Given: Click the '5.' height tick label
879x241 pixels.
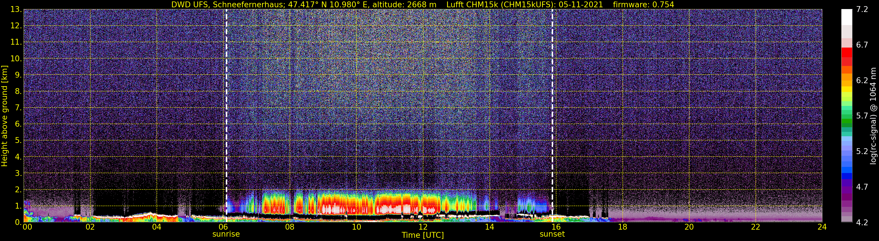Looking at the screenshot, I should pos(18,141).
